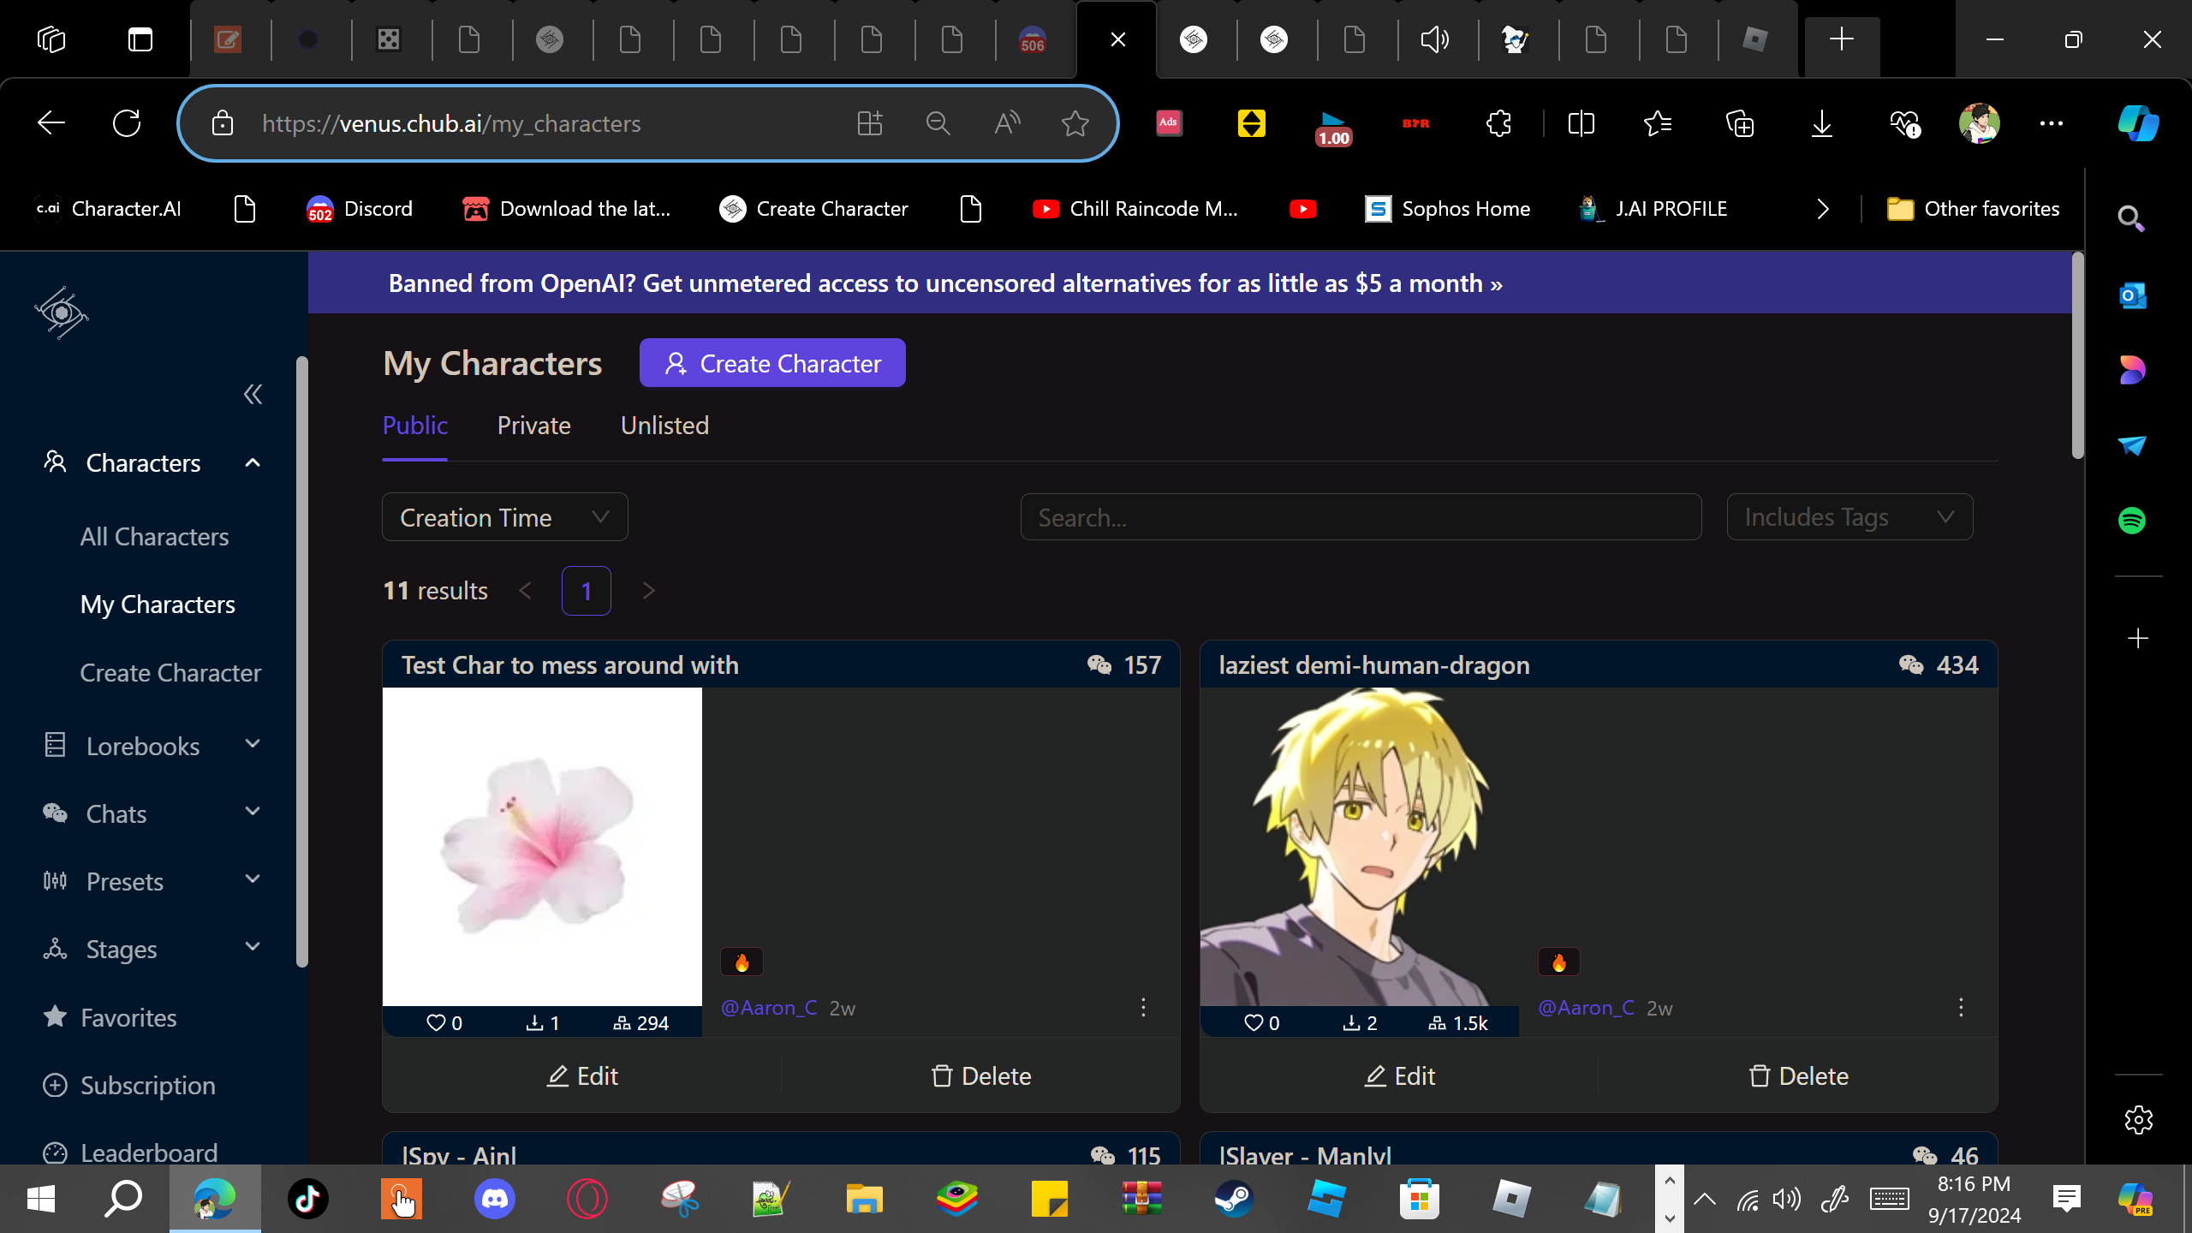Add page to favorites star in address bar

[1075, 123]
